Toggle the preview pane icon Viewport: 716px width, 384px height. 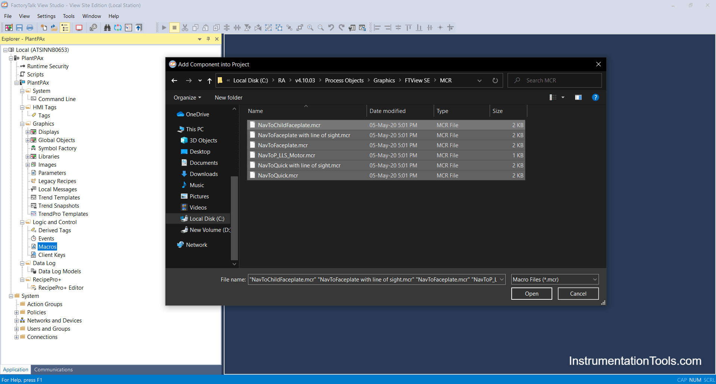click(578, 97)
